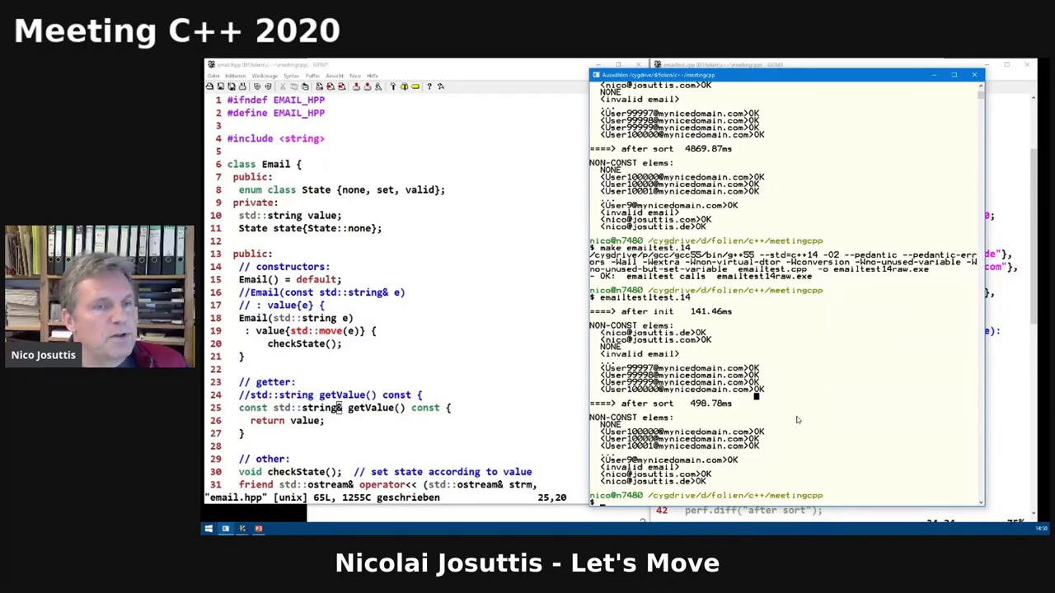The height and width of the screenshot is (593, 1055).
Task: Close the Cygwin terminal window
Action: [x=974, y=75]
